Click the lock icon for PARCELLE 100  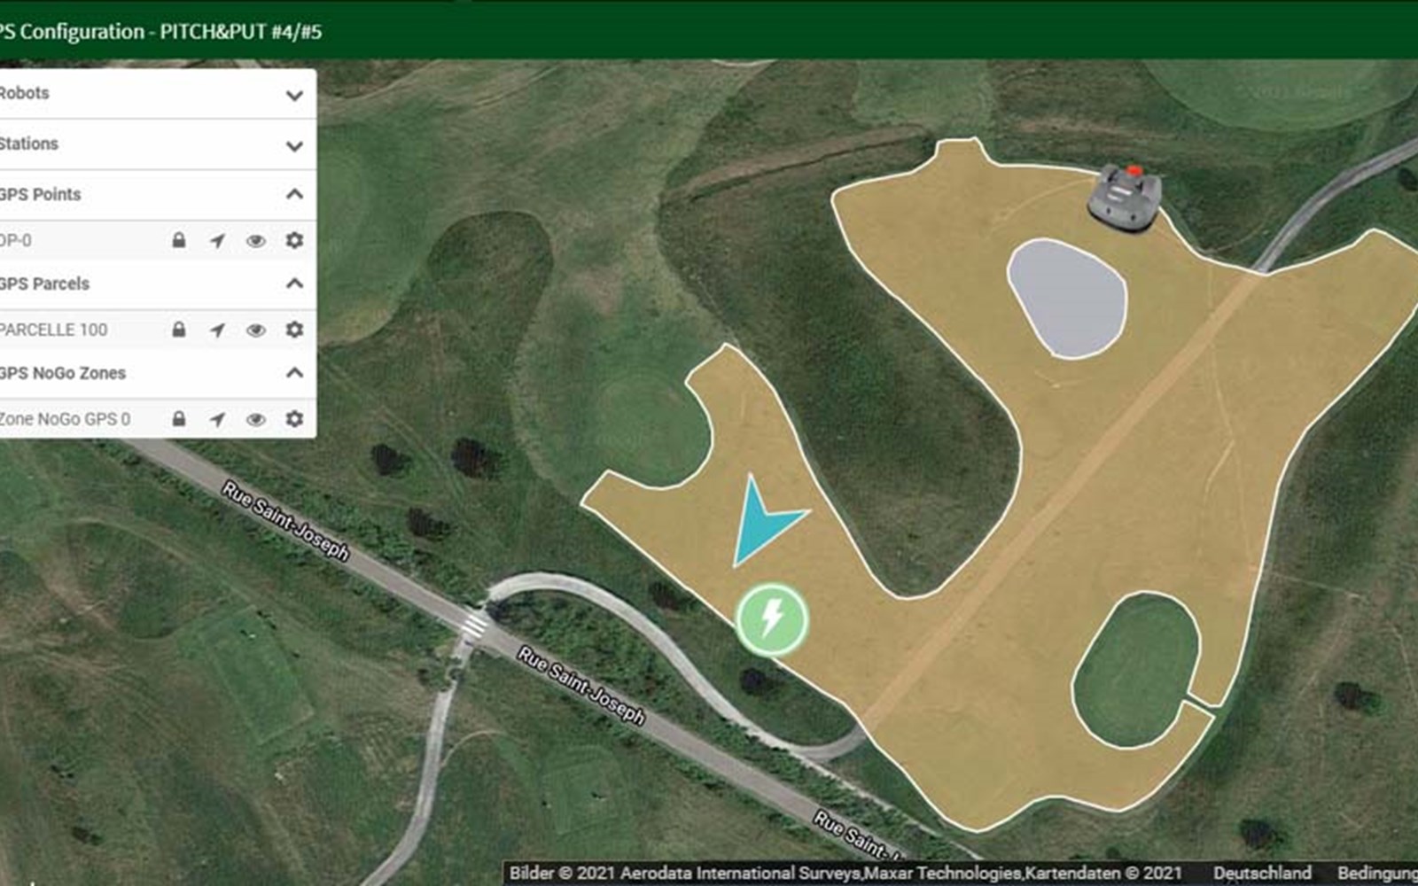pyautogui.click(x=179, y=330)
